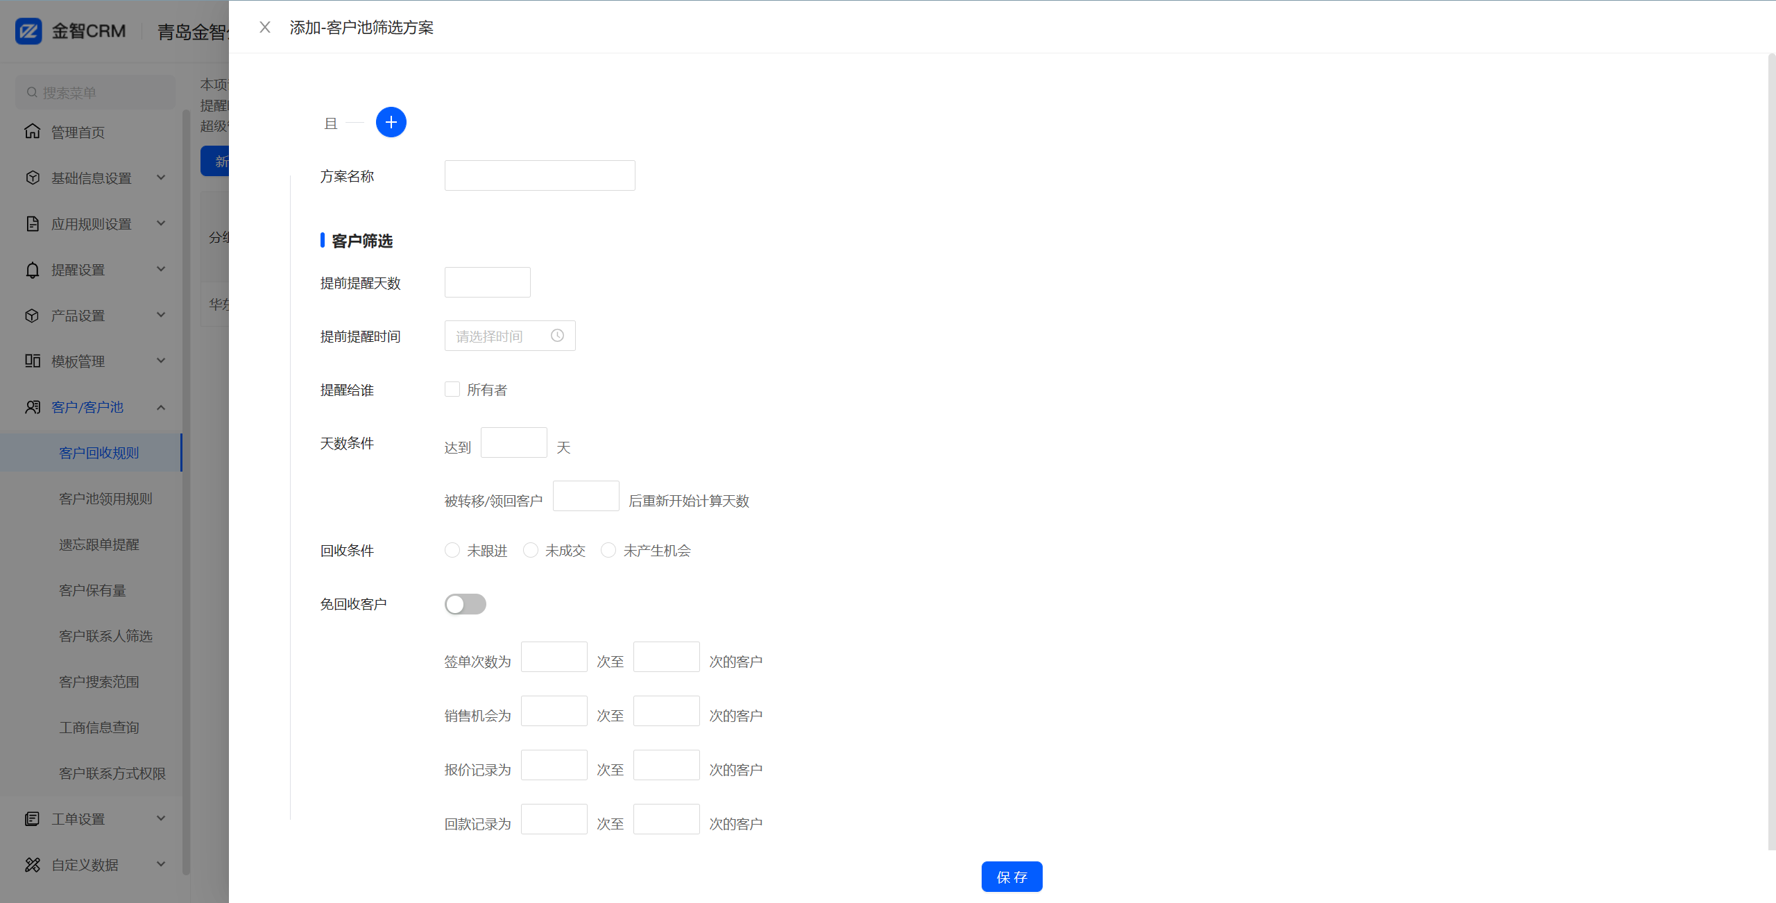Click the partially hidden blue 新 button
Image resolution: width=1776 pixels, height=903 pixels.
(x=215, y=161)
